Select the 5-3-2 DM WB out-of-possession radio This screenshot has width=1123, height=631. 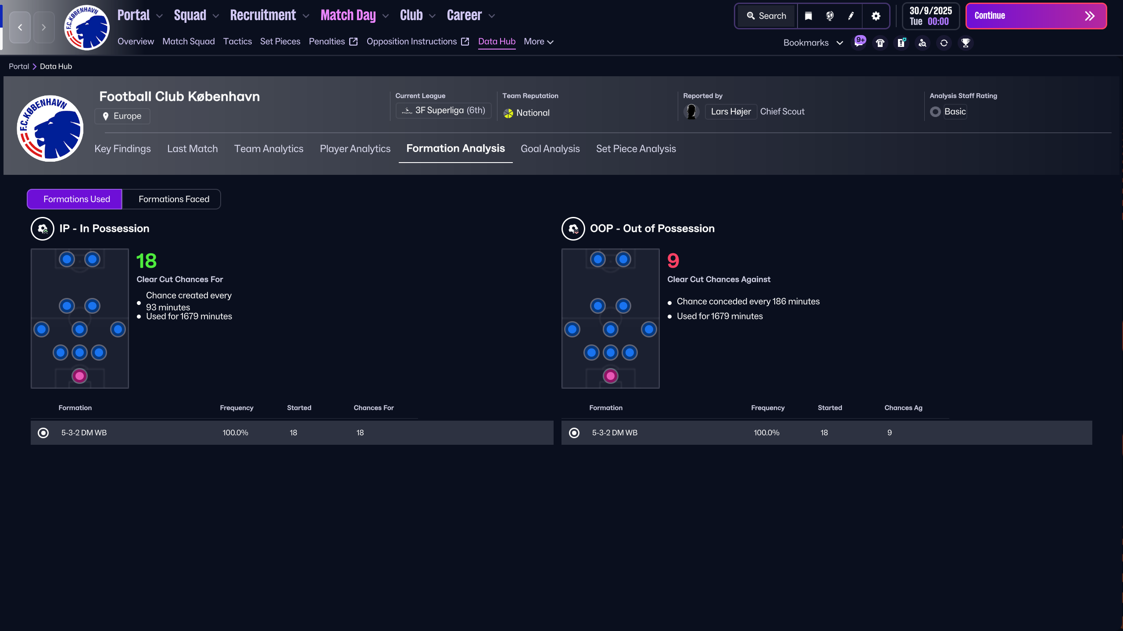click(x=574, y=433)
